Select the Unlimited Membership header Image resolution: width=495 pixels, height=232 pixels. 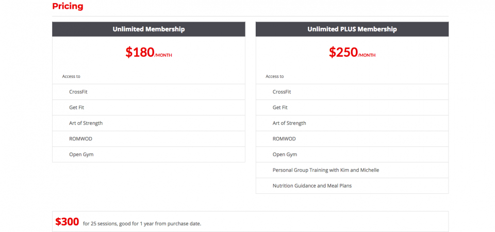[x=148, y=29]
